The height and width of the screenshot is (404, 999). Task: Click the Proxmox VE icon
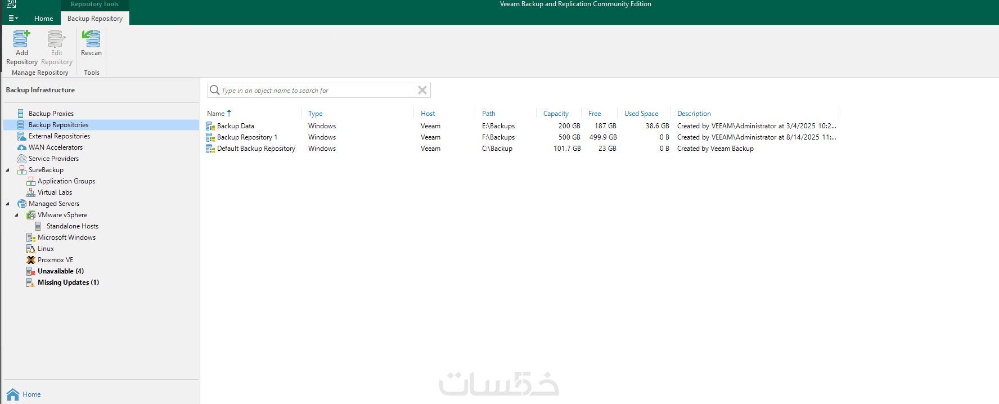pyautogui.click(x=31, y=260)
